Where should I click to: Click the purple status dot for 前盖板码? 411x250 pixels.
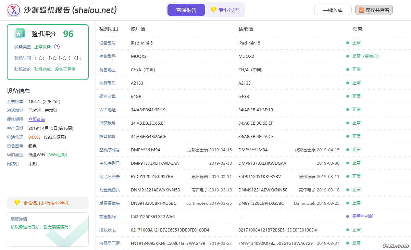348,216
